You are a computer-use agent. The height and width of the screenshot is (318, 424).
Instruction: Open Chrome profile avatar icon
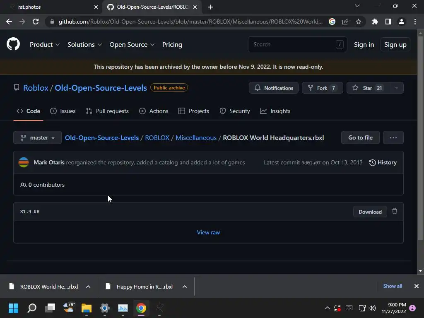coord(402,22)
